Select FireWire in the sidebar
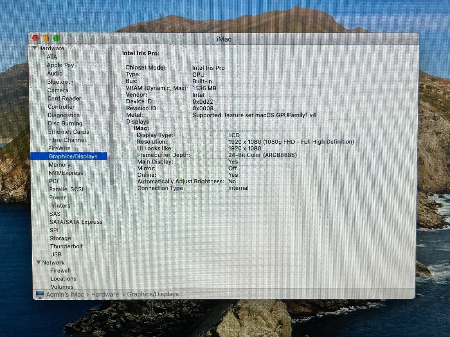Image resolution: width=450 pixels, height=337 pixels. pyautogui.click(x=59, y=148)
